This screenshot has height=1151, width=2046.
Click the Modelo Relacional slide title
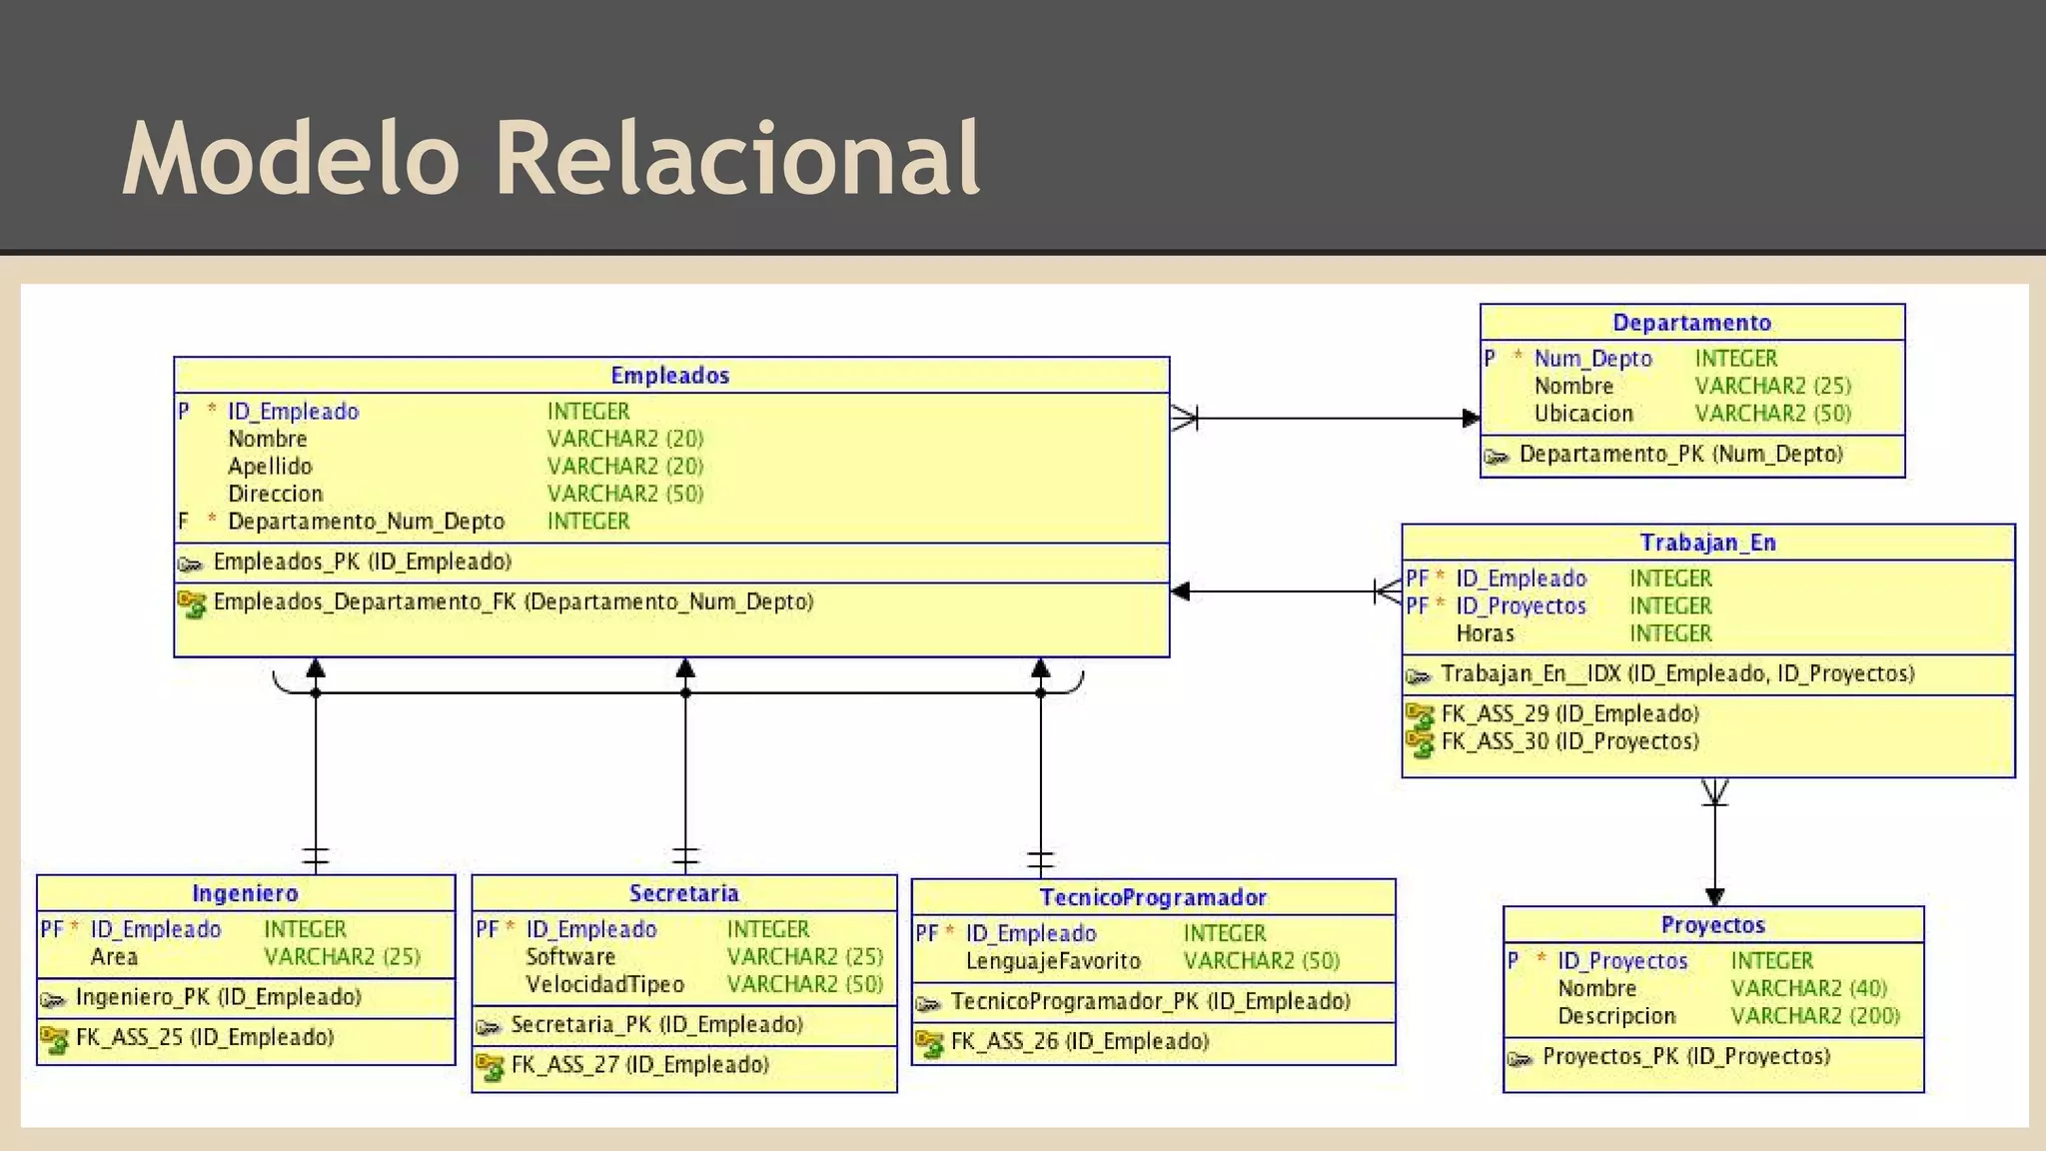550,158
